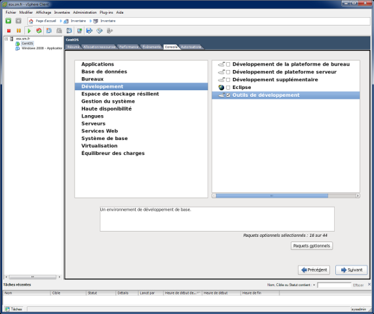Check Développement supplémentaire checkbox
374x314 pixels.
[x=228, y=80]
